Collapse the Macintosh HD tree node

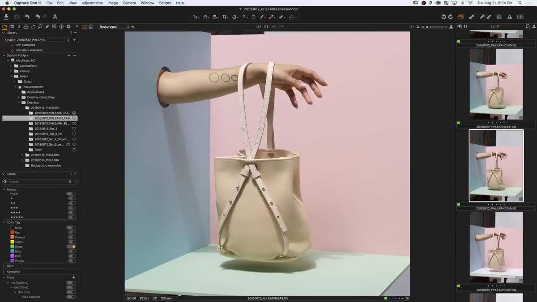[8, 60]
